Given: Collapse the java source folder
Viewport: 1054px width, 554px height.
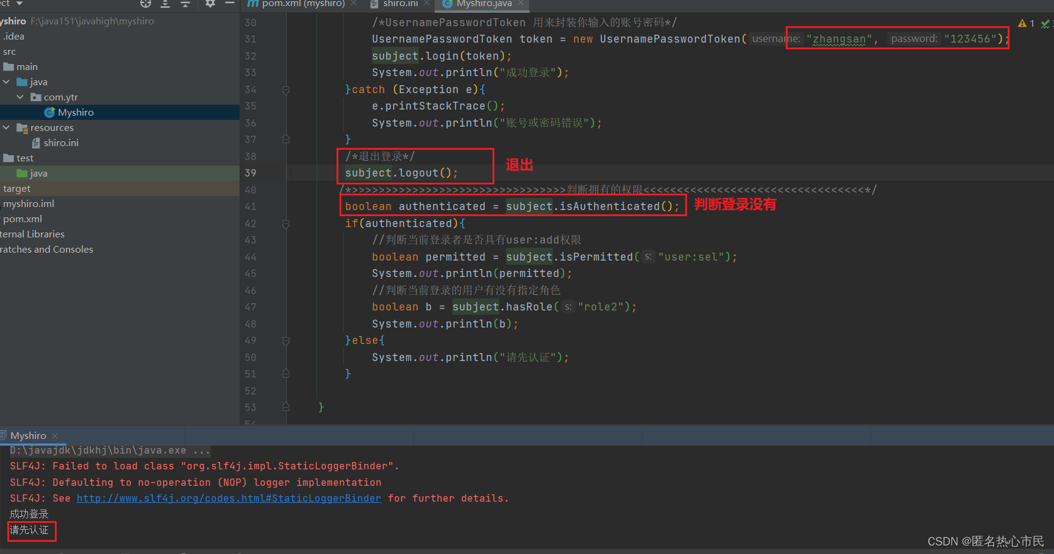Looking at the screenshot, I should click(x=6, y=82).
